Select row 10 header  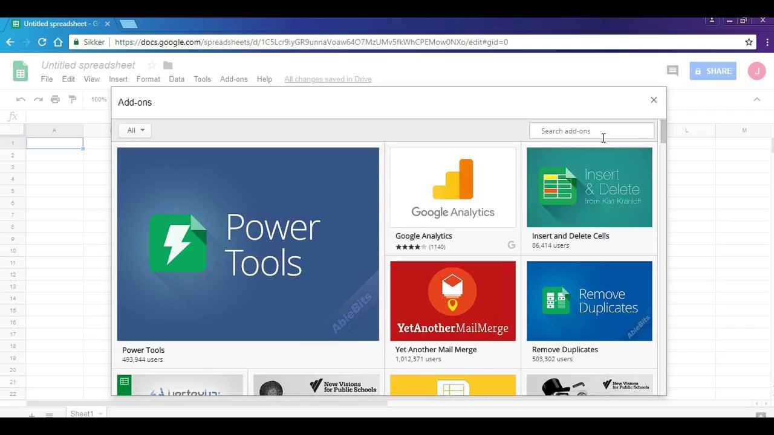pos(12,251)
